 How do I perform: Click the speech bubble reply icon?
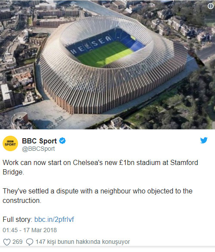(30, 242)
